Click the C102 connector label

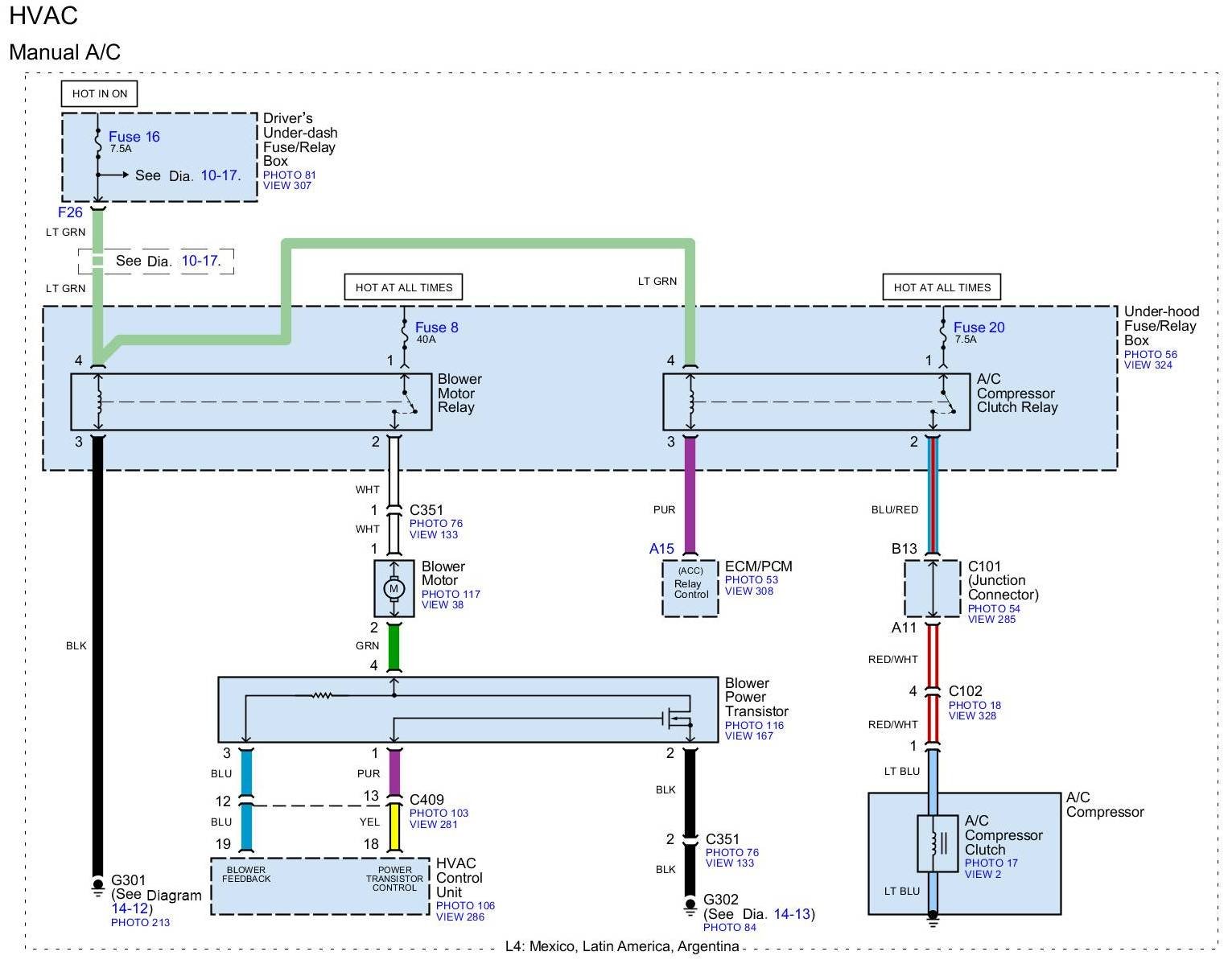[966, 690]
